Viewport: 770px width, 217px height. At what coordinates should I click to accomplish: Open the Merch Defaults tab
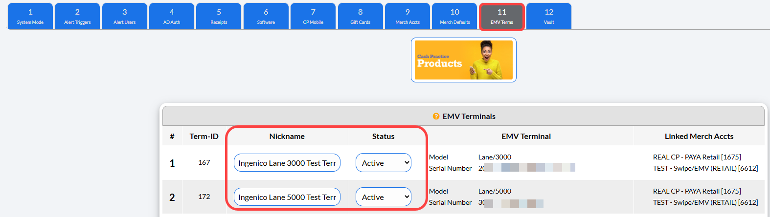pos(454,16)
